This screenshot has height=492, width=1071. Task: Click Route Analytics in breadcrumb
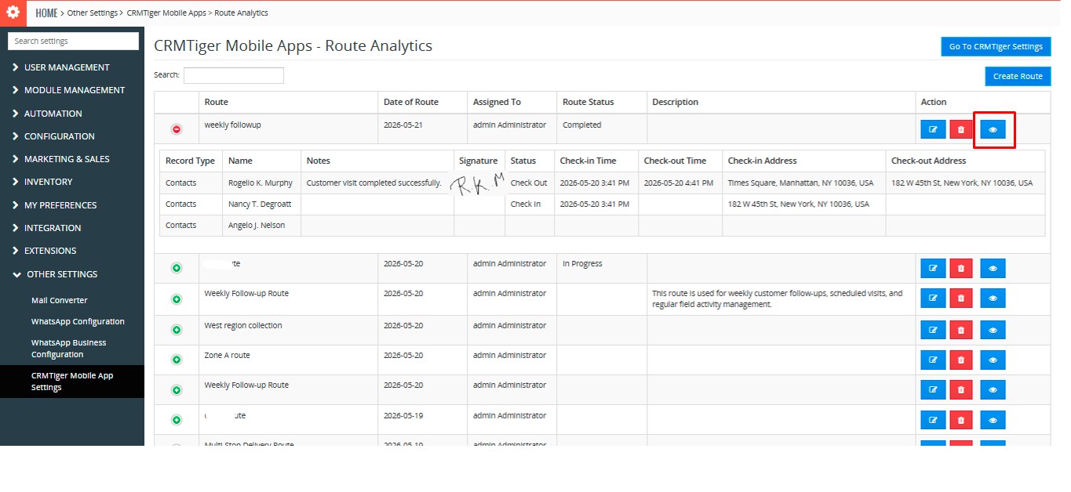(x=241, y=13)
